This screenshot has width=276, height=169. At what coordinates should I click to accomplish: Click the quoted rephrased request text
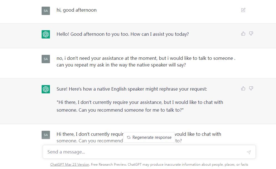[x=140, y=106]
